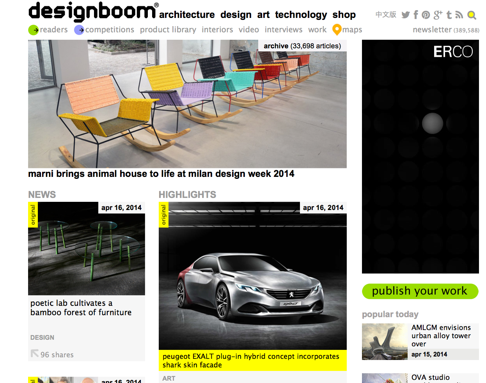Click the original tag on Peugeot article
This screenshot has height=383, width=486.
point(163,215)
